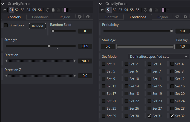Screen dimensions: 190x122
Task: Pin the left GravityForce inspector panel
Action: (4, 10)
